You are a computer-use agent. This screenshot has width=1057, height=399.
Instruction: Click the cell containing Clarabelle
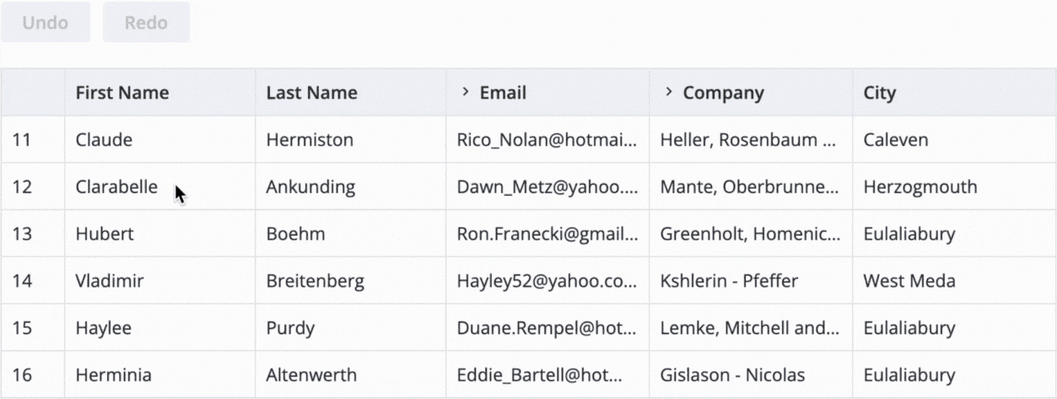116,186
